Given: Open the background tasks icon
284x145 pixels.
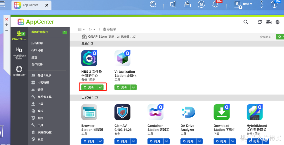Looking at the screenshot, I should pyautogui.click(x=187, y=4).
